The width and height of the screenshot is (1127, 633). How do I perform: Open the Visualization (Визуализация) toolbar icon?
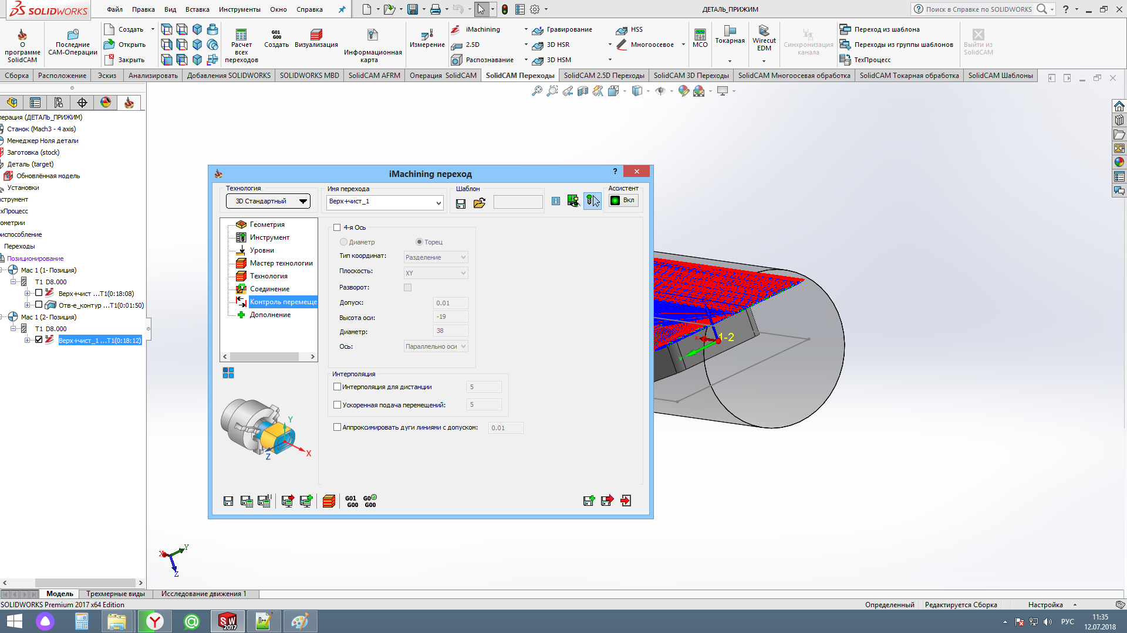tap(316, 35)
